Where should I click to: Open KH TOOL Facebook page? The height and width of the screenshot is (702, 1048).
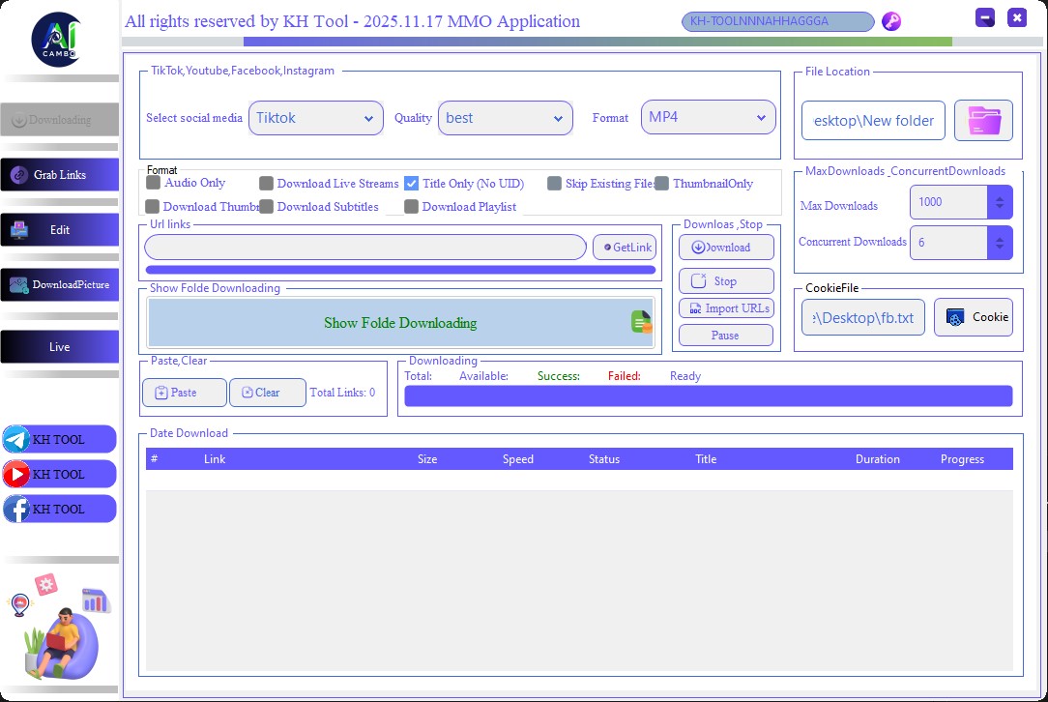tap(59, 509)
